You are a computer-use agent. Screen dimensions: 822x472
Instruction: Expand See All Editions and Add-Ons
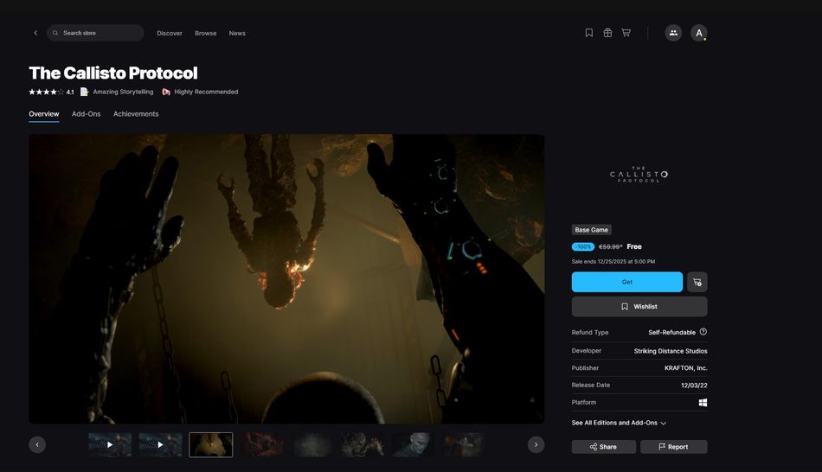pos(619,423)
